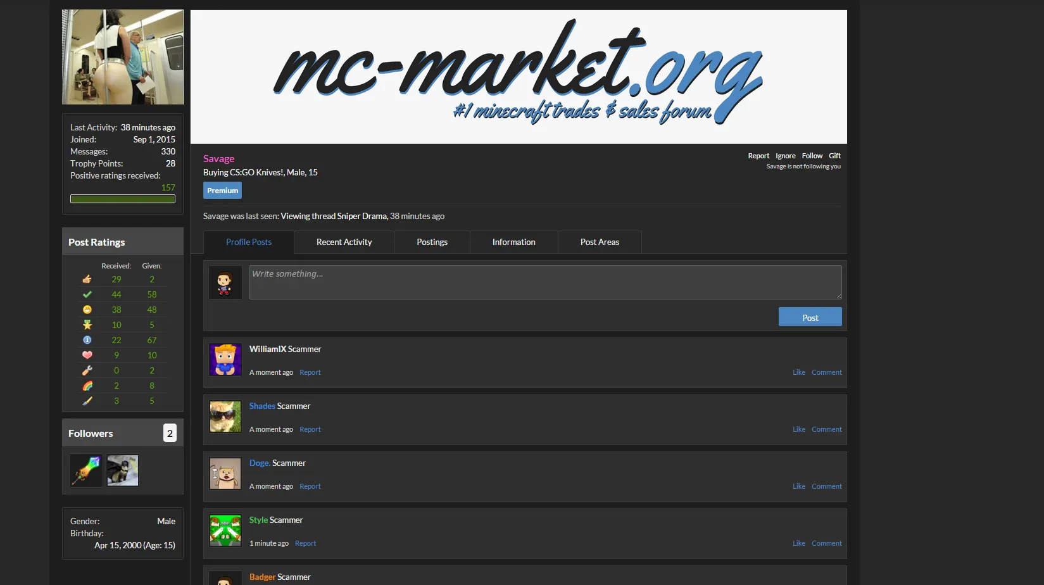
Task: Click the mc-market.org banner logo
Action: tap(519, 77)
